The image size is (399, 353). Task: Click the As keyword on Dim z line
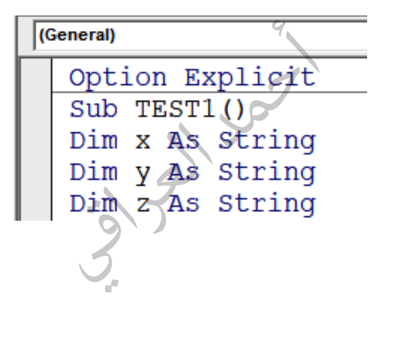(x=183, y=203)
